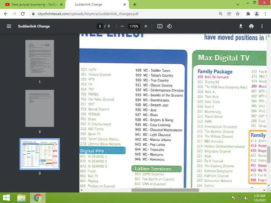The image size is (271, 203).
Task: Click '936 MC - Jazz' entry
Action: tap(146, 110)
